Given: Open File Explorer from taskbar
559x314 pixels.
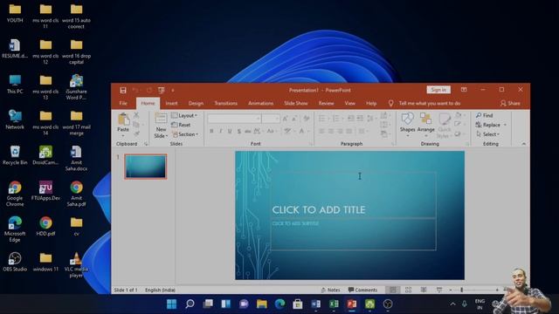Looking at the screenshot, I should tap(262, 304).
